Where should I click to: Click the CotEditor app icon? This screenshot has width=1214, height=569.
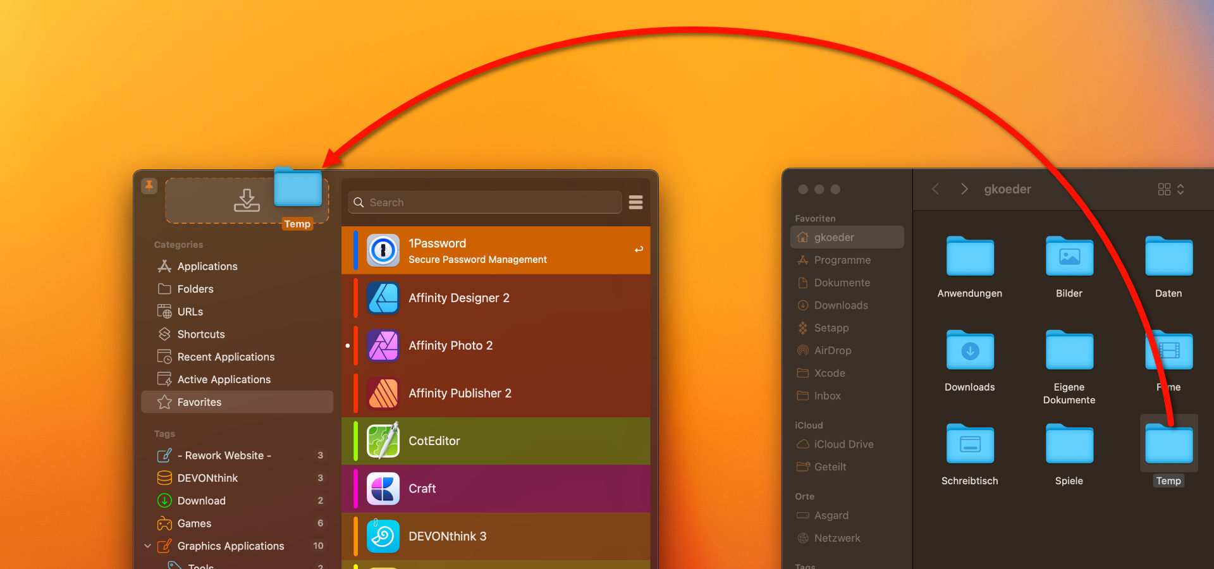click(383, 441)
